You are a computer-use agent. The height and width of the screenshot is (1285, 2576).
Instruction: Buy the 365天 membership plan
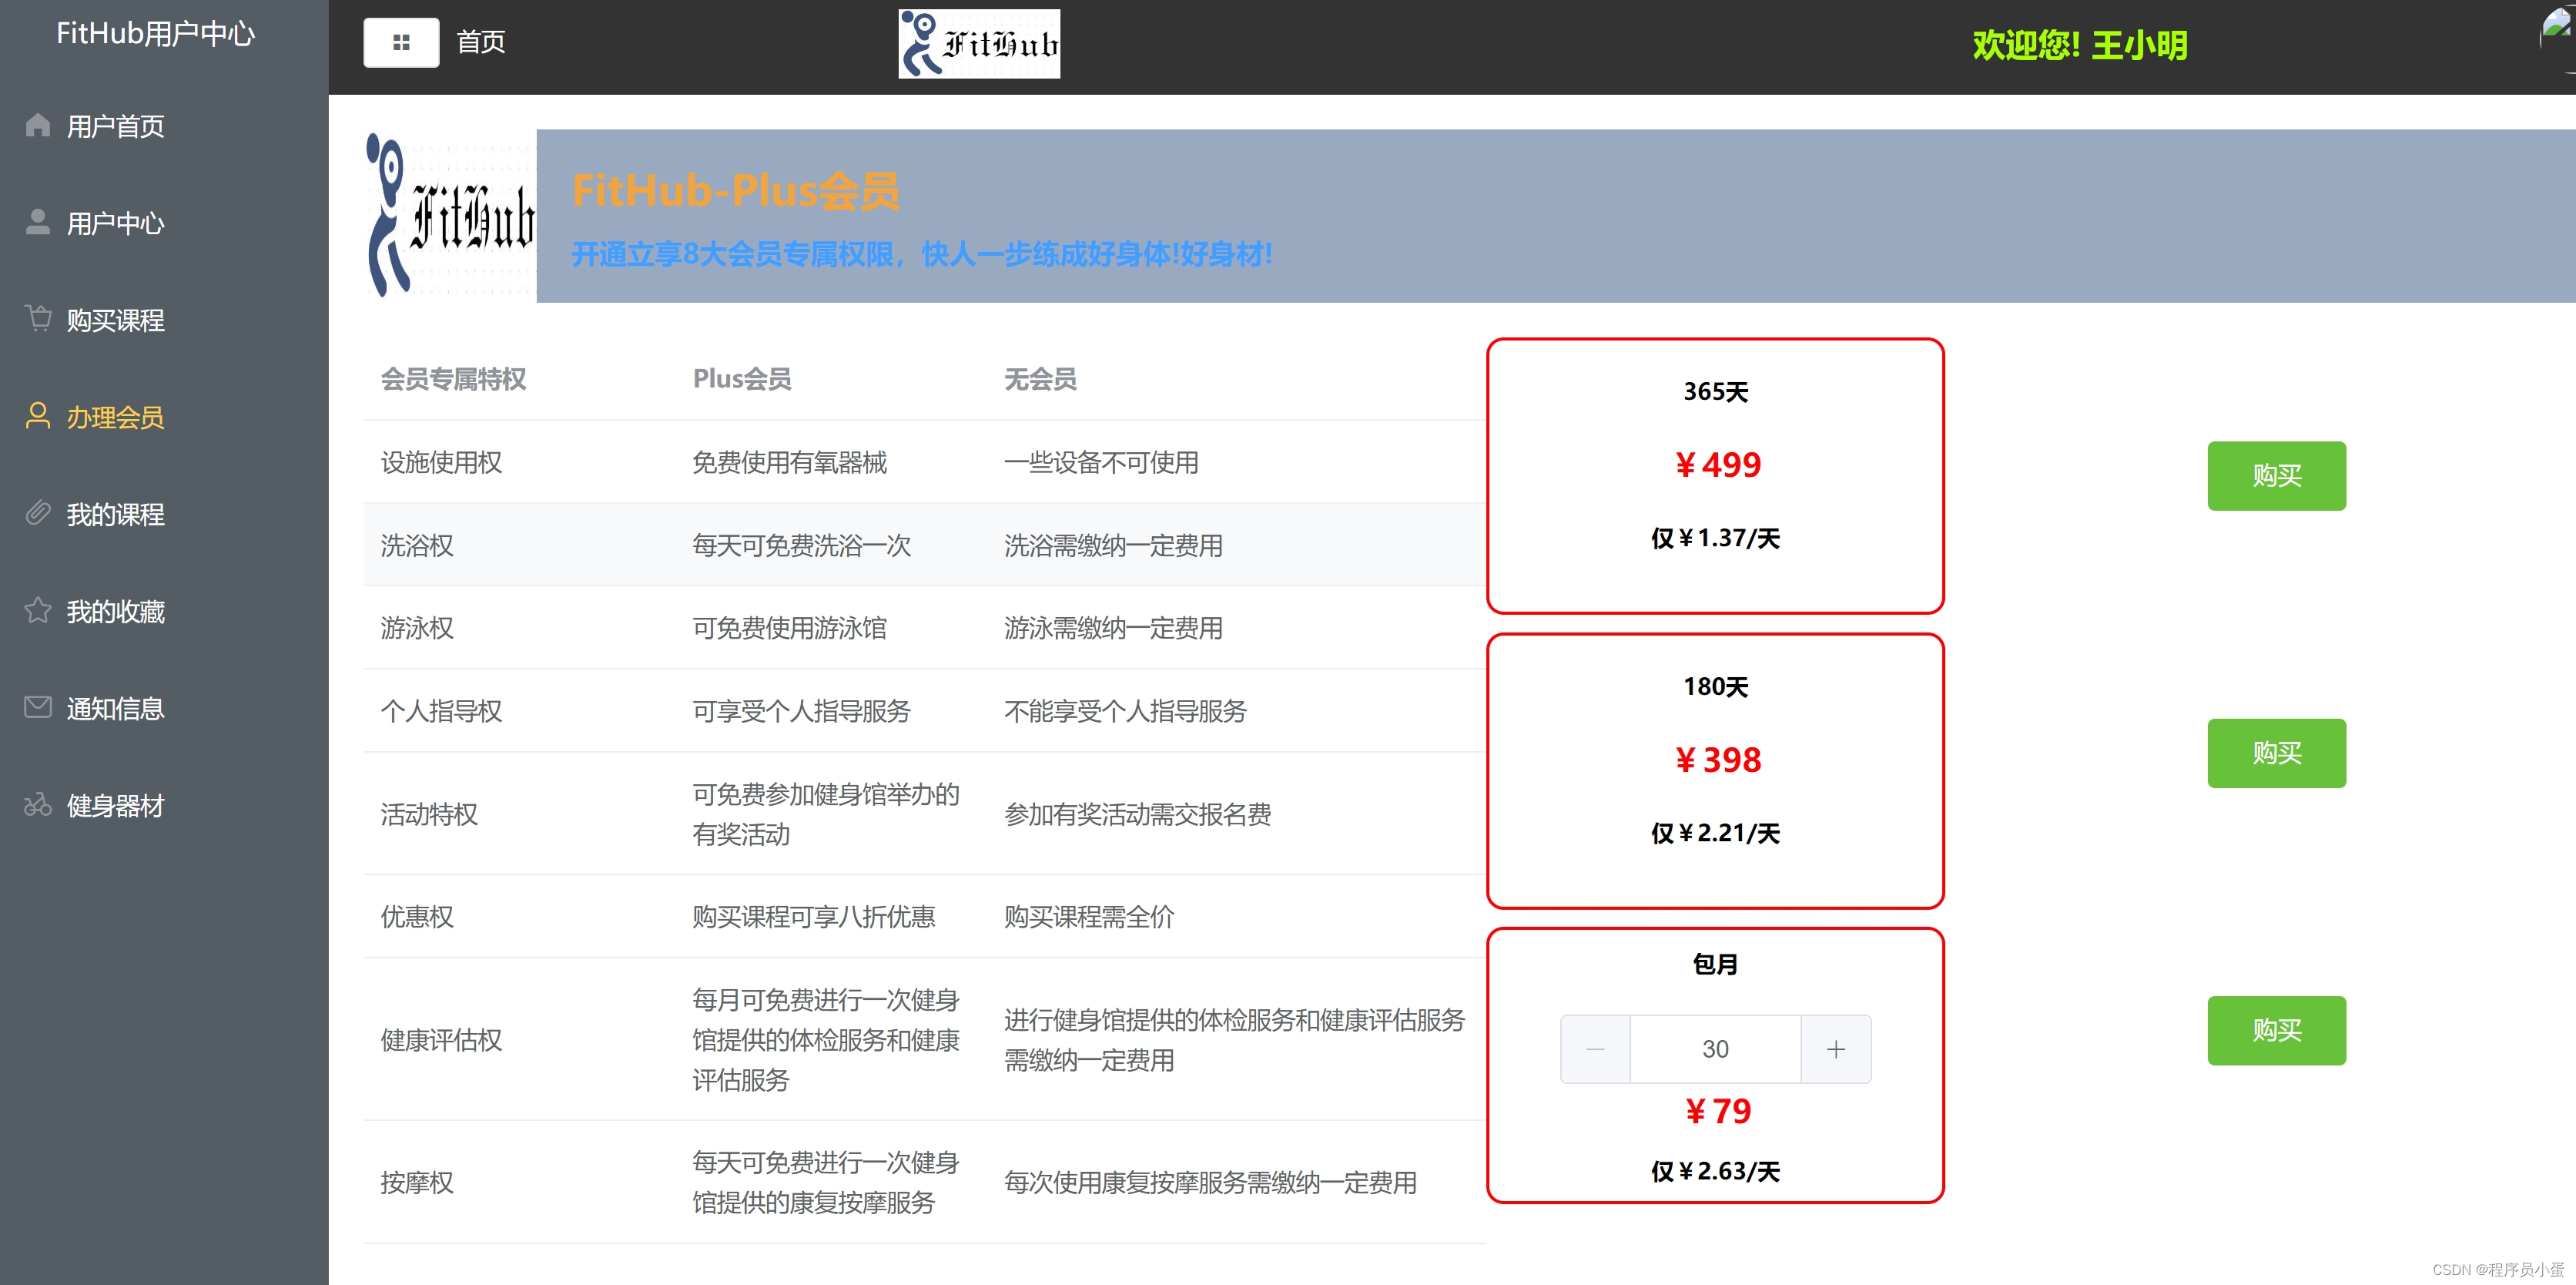point(2275,476)
